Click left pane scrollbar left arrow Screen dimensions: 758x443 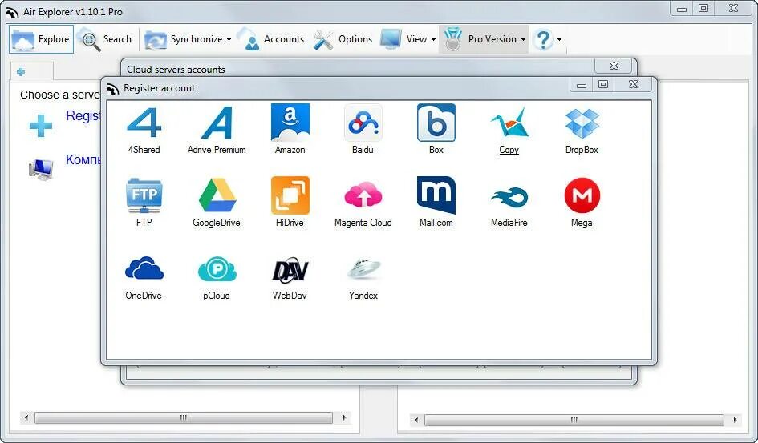pyautogui.click(x=26, y=417)
